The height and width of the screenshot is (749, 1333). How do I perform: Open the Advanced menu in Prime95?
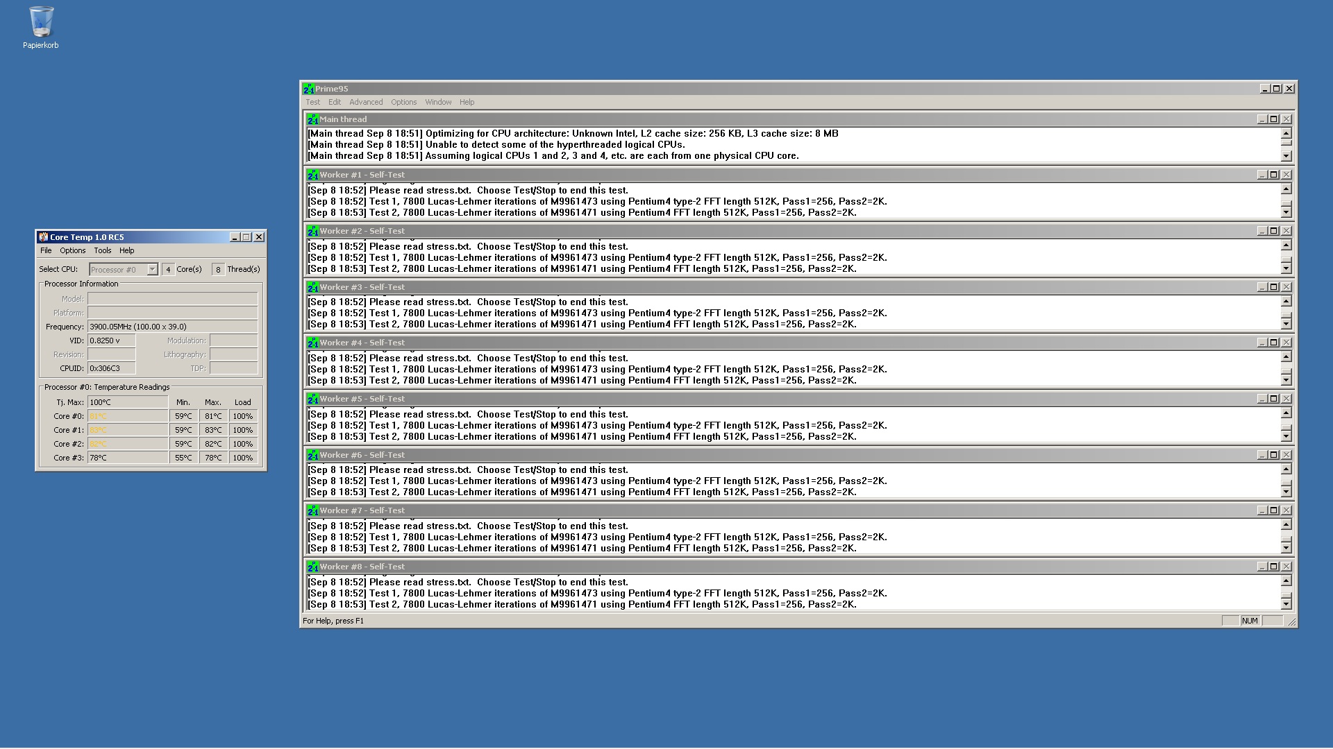click(x=366, y=102)
